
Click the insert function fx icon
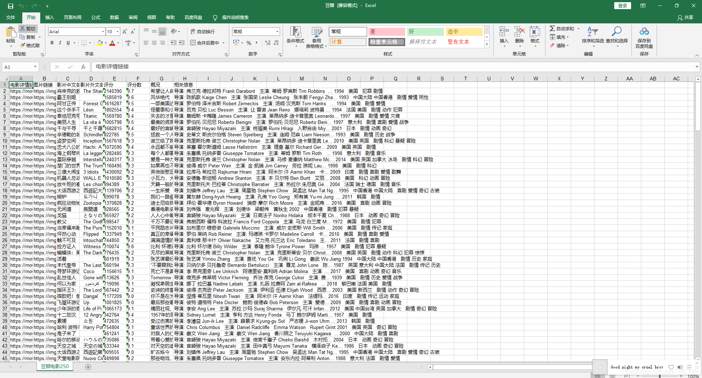tap(83, 67)
